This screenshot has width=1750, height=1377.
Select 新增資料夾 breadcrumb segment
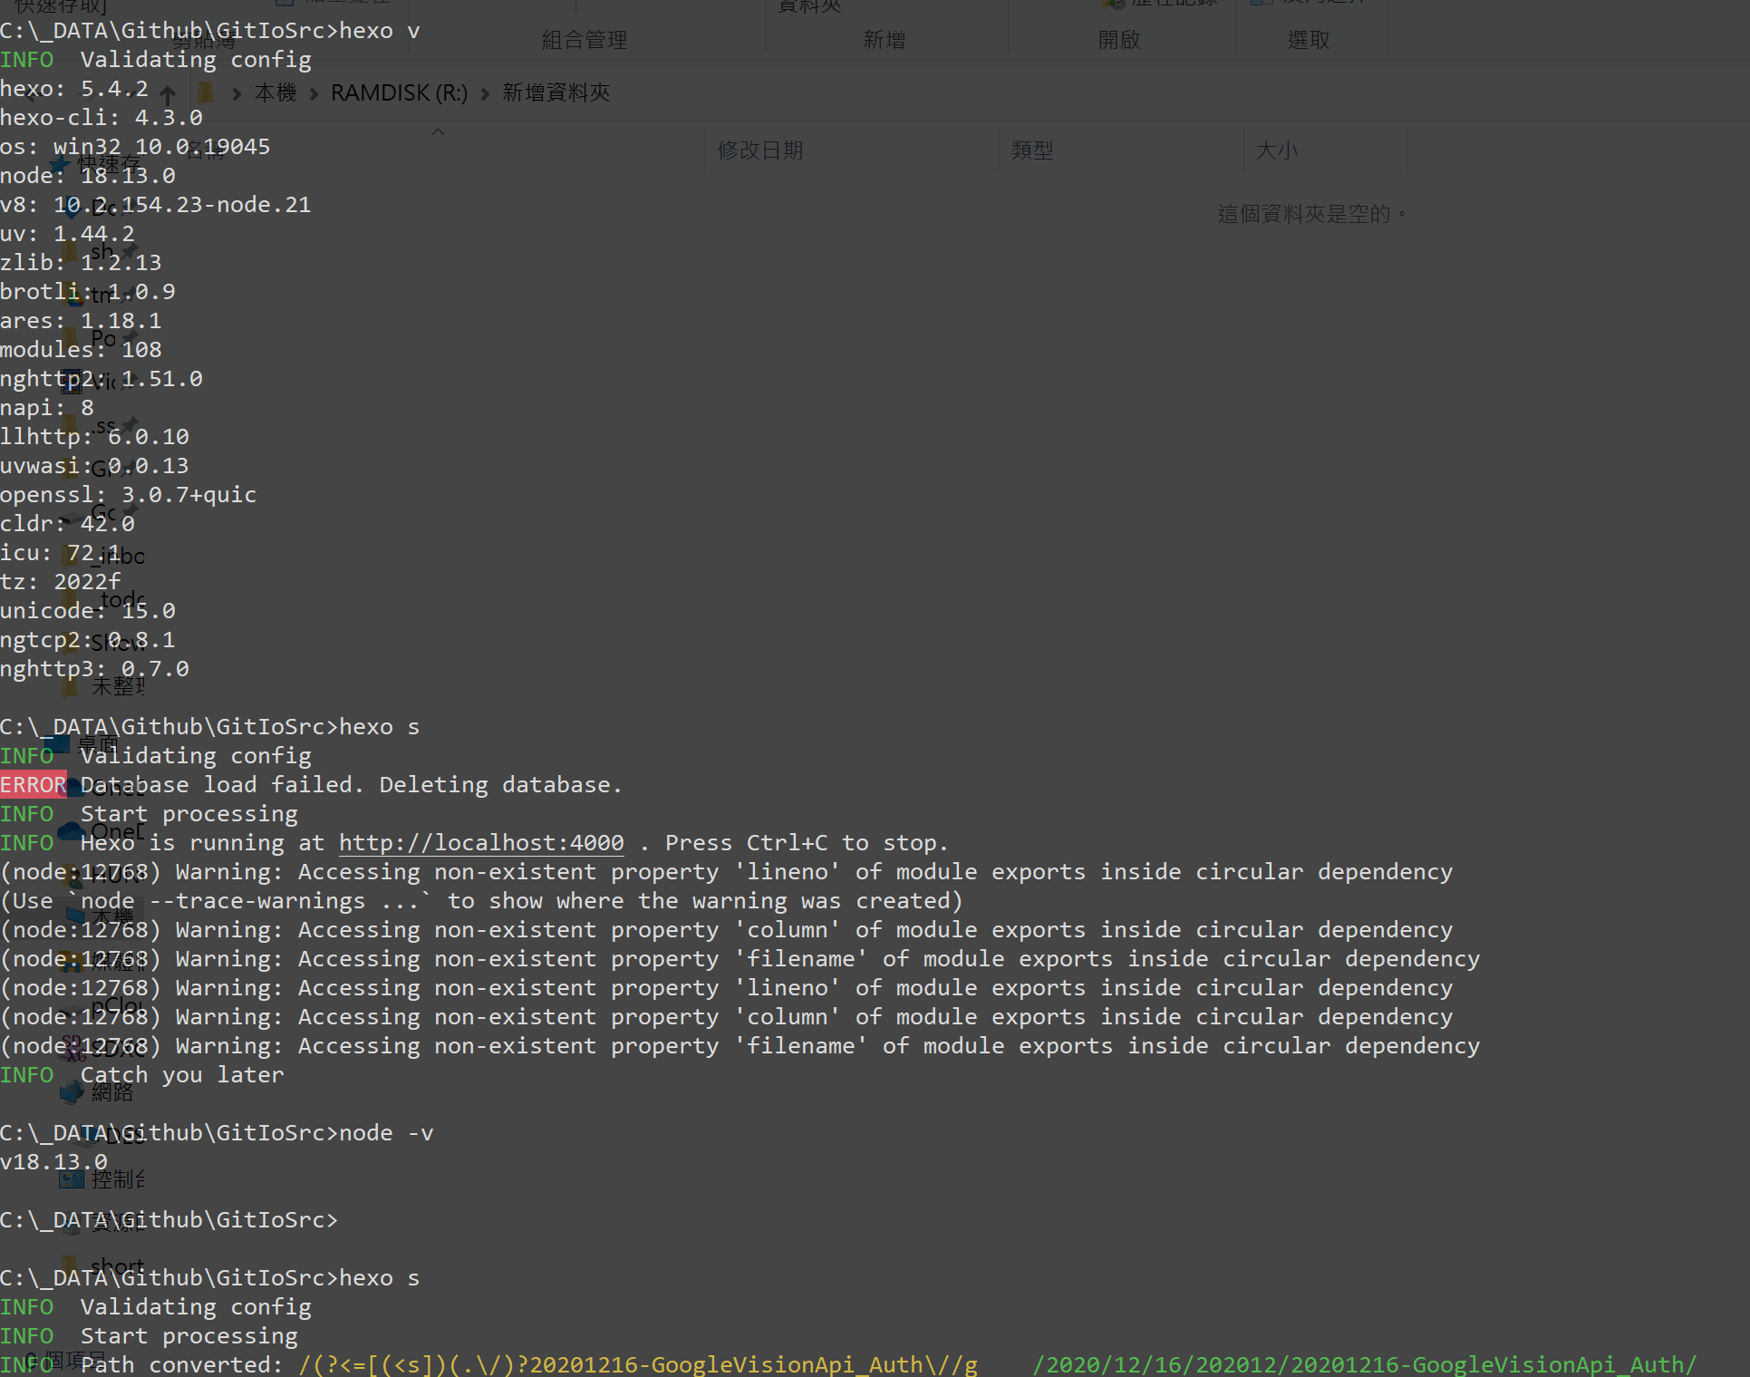[x=556, y=92]
